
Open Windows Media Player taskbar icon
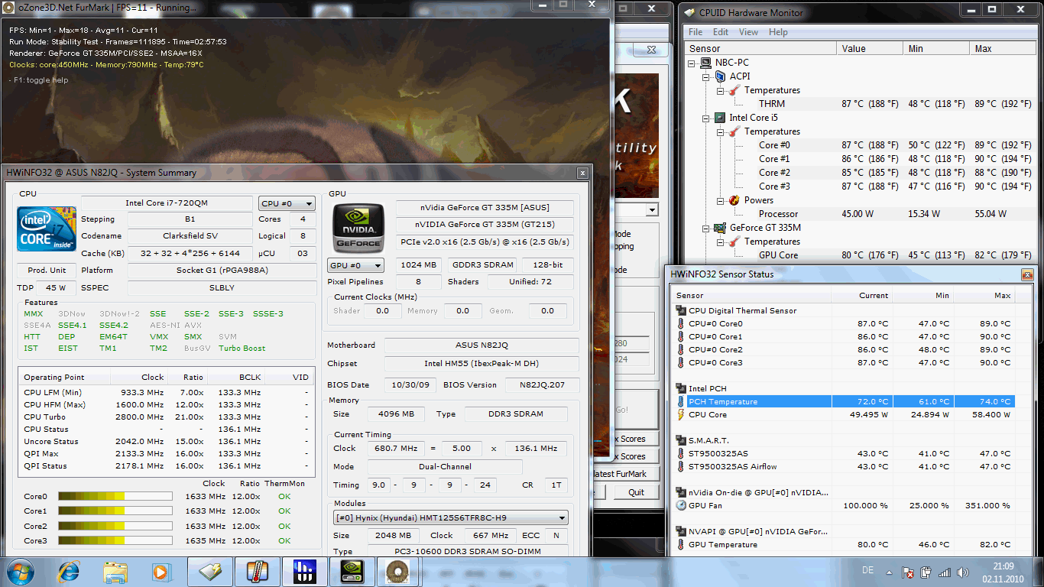click(160, 572)
